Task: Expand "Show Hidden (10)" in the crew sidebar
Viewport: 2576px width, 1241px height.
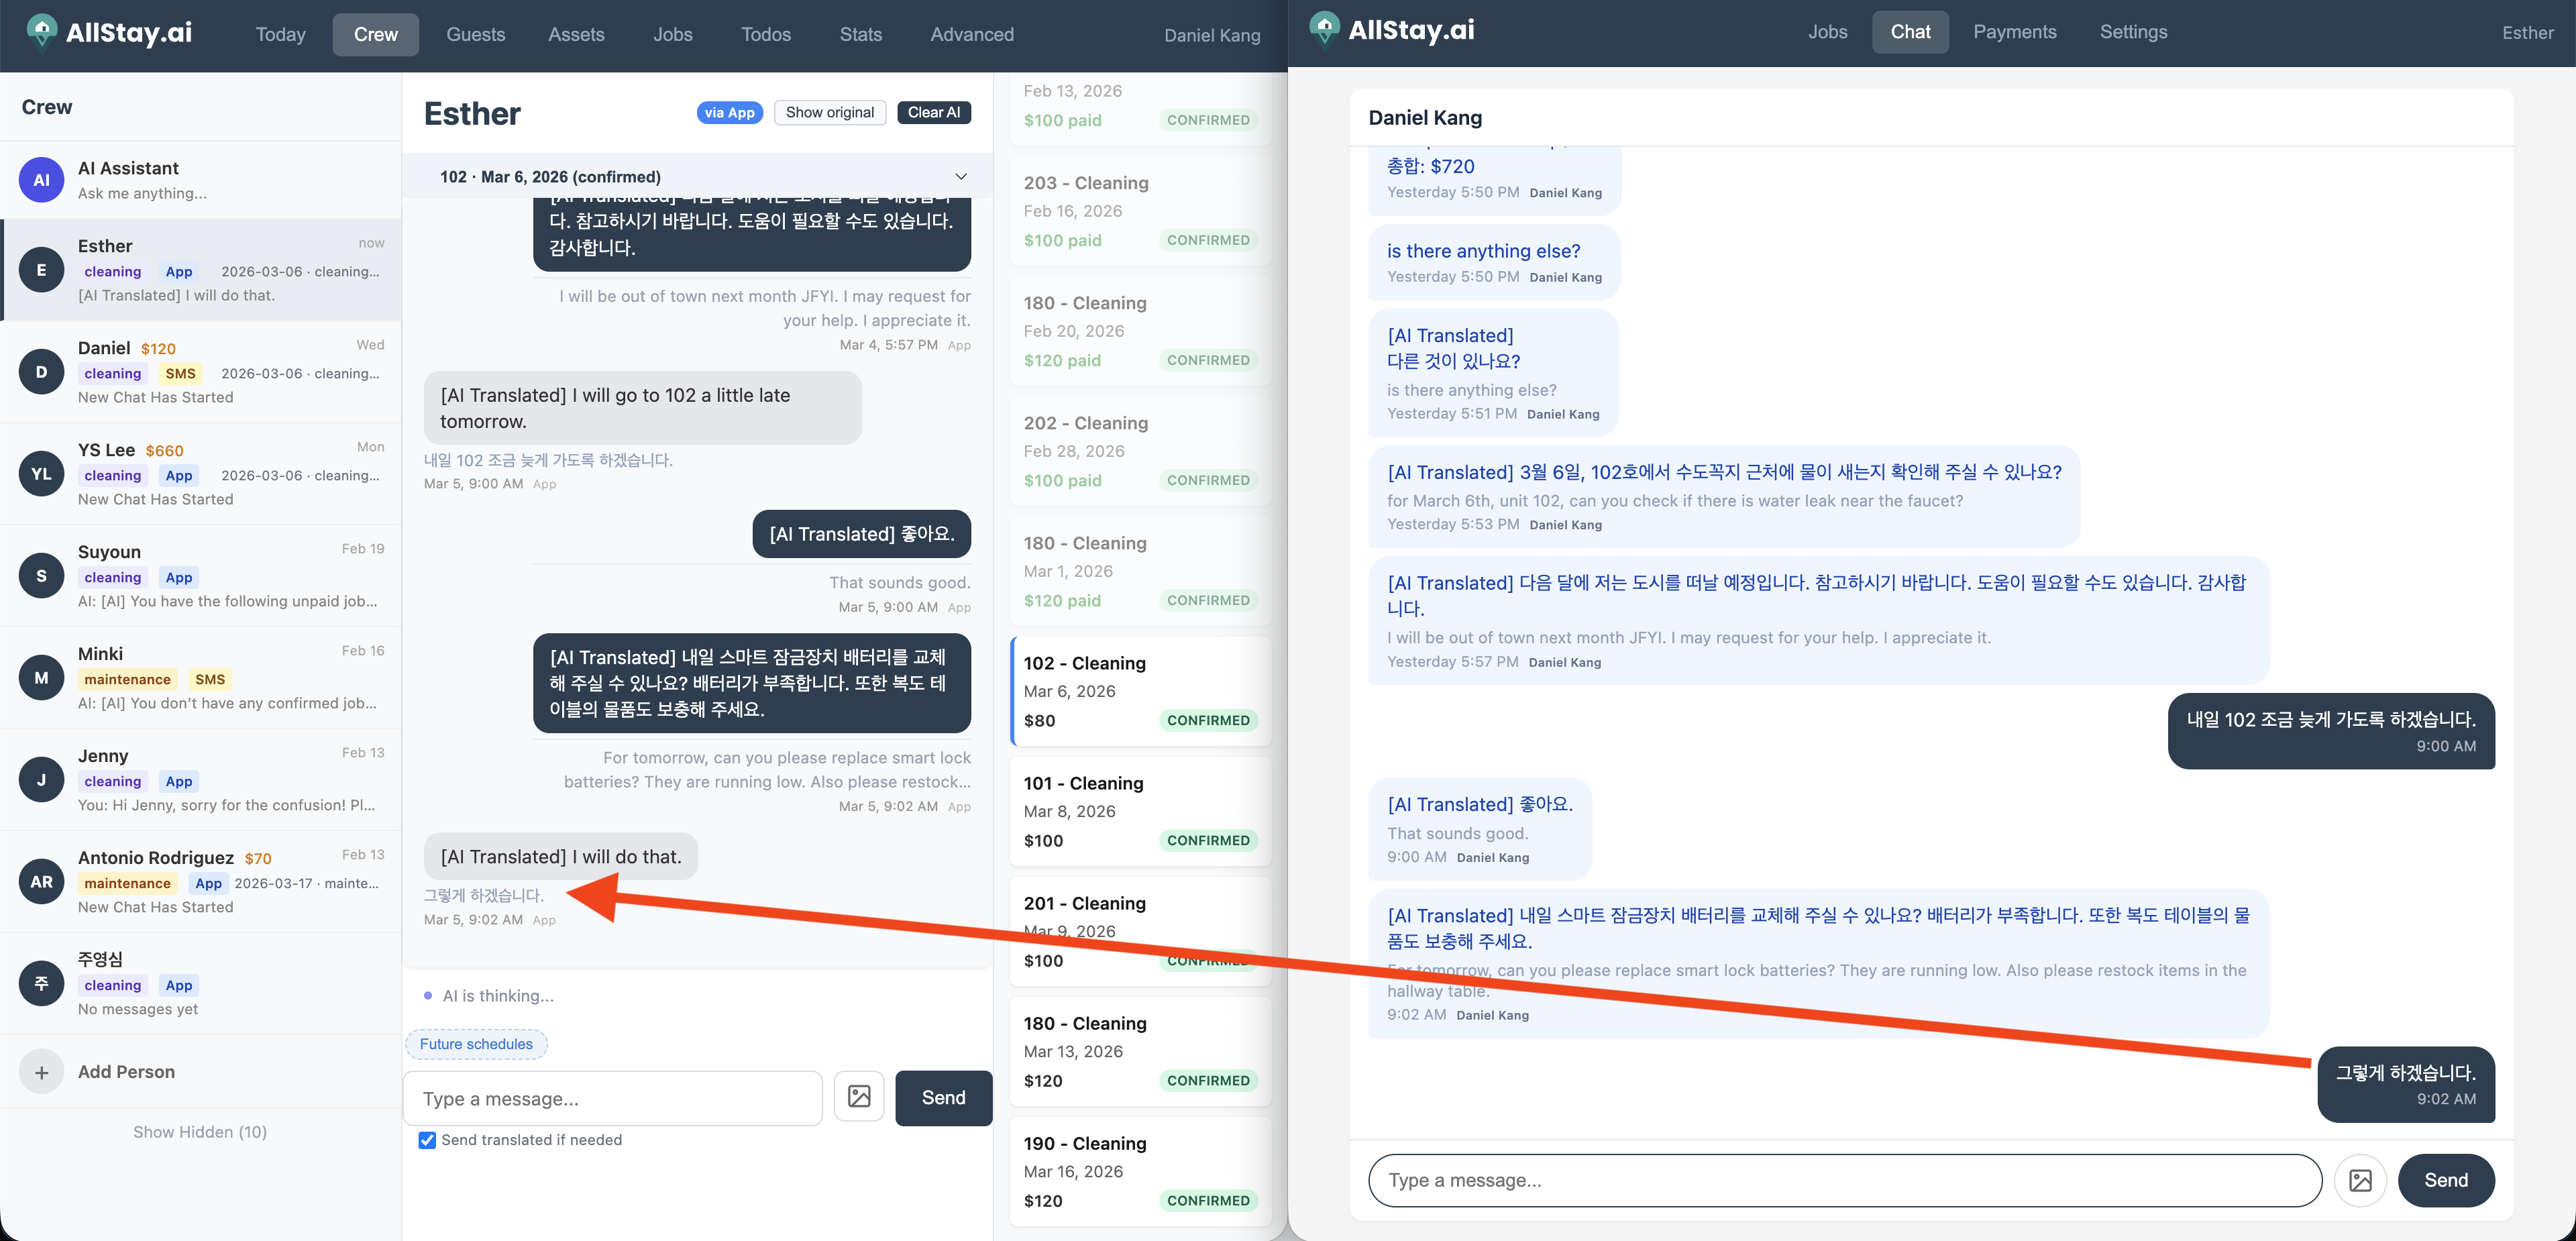Action: pyautogui.click(x=199, y=1131)
